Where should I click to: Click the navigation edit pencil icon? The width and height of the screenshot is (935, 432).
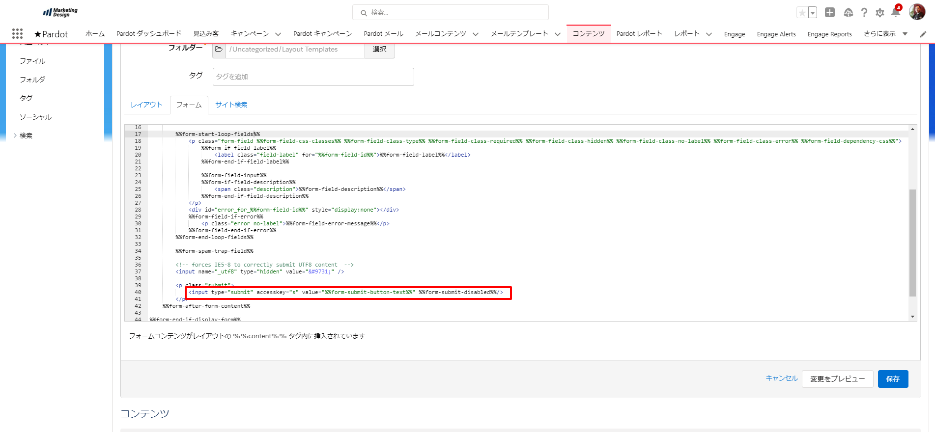923,34
